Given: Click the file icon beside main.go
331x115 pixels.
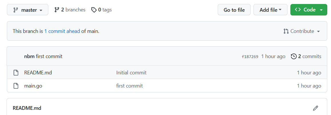Looking at the screenshot, I should tap(16, 86).
